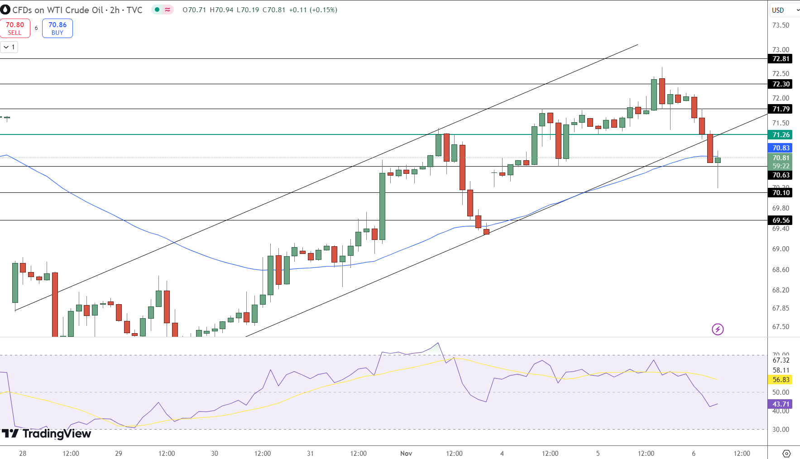Image resolution: width=800 pixels, height=459 pixels.
Task: Click the 31 date label on time axis
Action: tap(310, 453)
